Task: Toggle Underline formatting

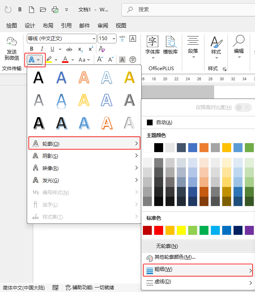Action: click(52, 49)
